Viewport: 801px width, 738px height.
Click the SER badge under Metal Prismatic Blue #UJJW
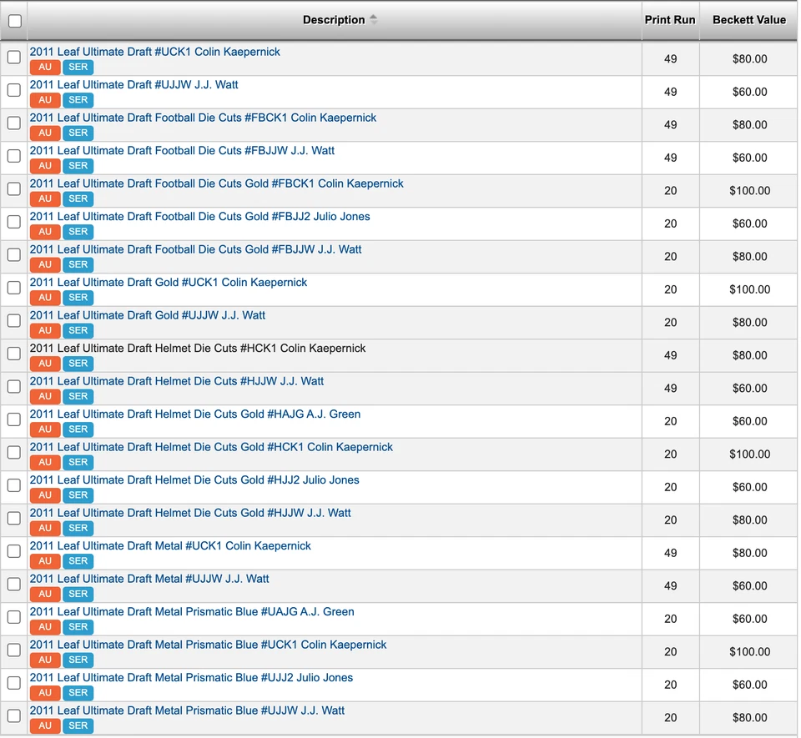[x=78, y=725]
